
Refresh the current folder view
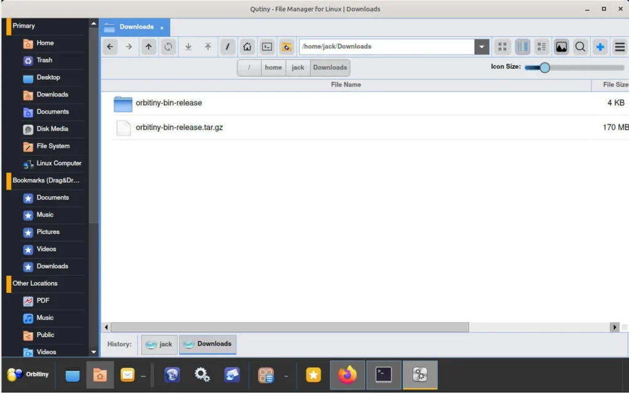click(x=168, y=47)
